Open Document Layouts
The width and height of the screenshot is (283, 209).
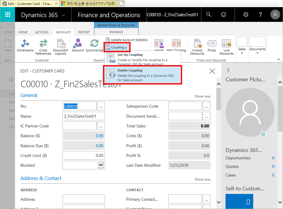click(60, 47)
